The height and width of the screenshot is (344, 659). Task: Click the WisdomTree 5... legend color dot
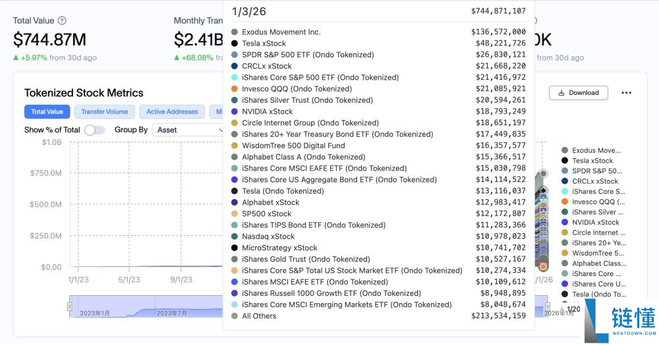coord(565,253)
